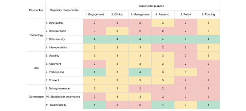Select the Governance perspective cell

[x=36, y=97]
